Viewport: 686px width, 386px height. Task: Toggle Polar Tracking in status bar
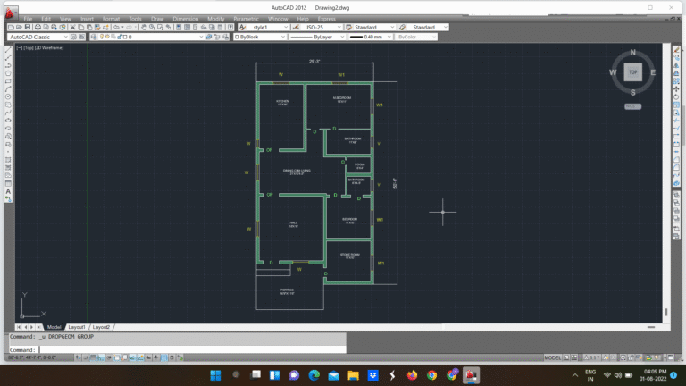109,357
